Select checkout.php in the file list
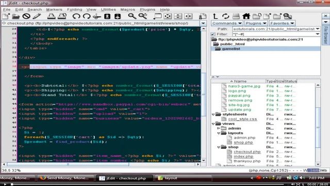The width and height of the screenshot is (330, 186). tap(247, 152)
